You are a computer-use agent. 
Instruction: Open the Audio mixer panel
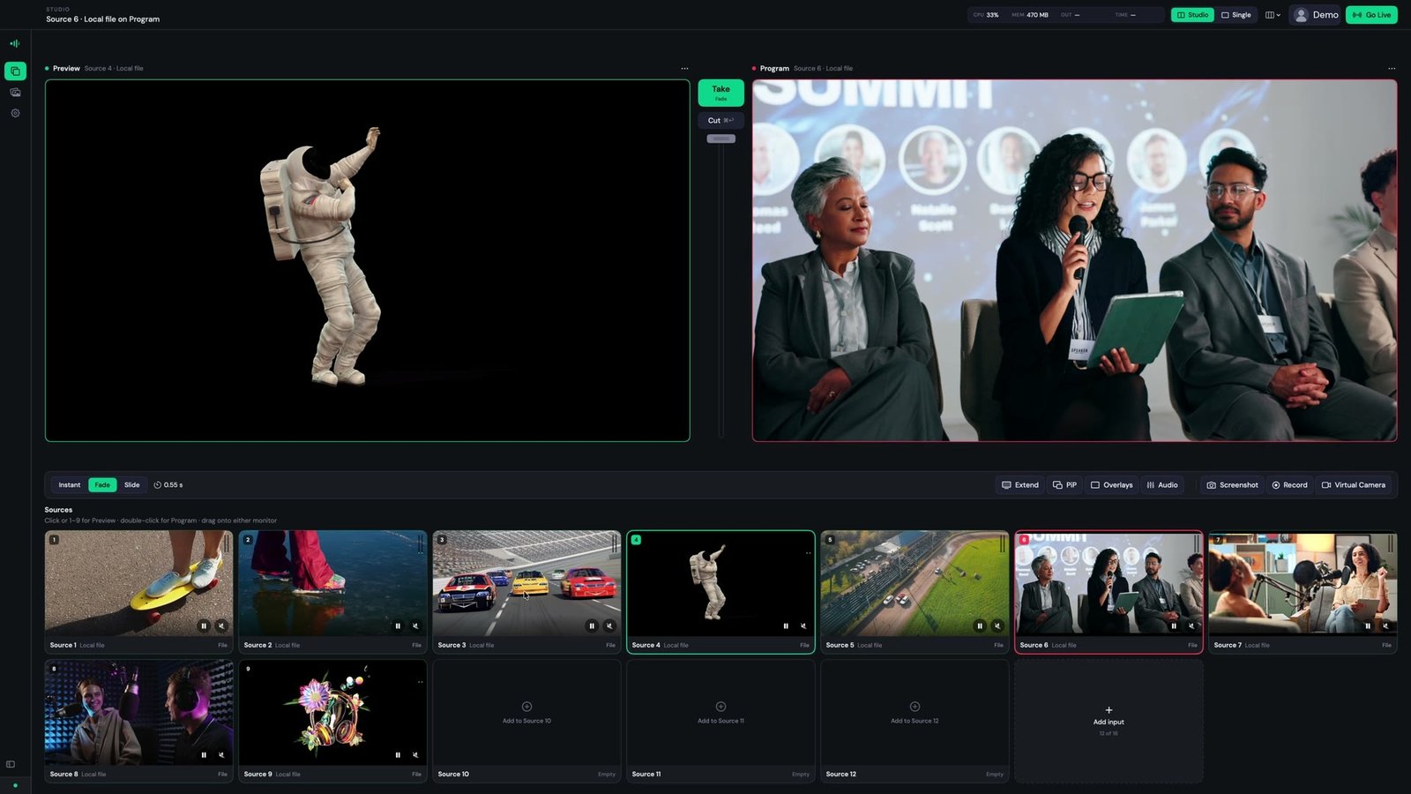pos(1162,485)
